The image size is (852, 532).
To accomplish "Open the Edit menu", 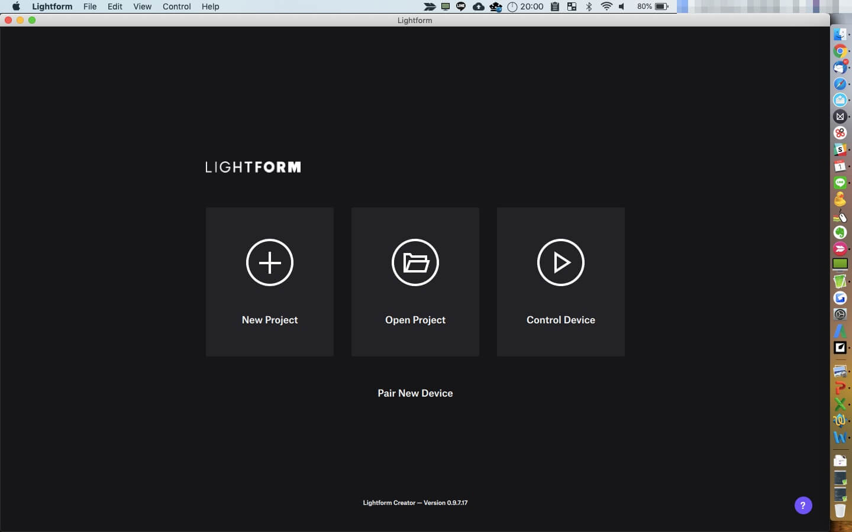I will tap(115, 7).
